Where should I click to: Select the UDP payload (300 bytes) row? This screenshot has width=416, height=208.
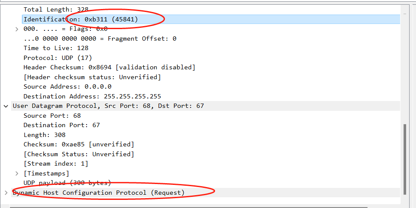(67, 183)
